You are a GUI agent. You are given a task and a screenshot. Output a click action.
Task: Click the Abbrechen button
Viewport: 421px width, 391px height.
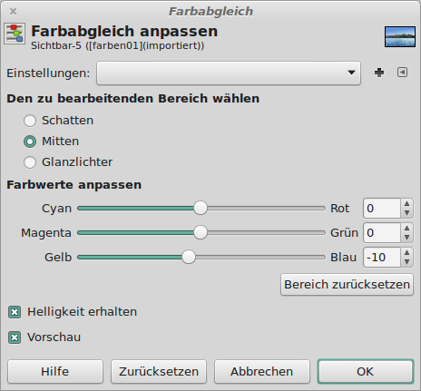click(262, 371)
